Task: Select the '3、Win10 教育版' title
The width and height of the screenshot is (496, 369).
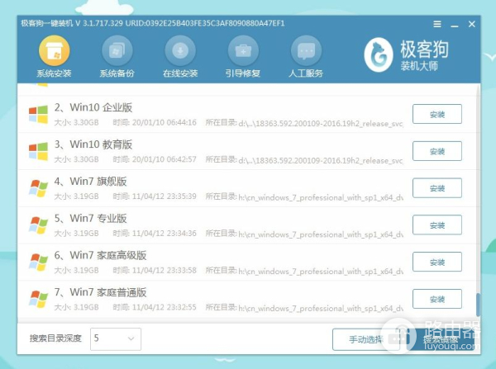Action: click(93, 144)
